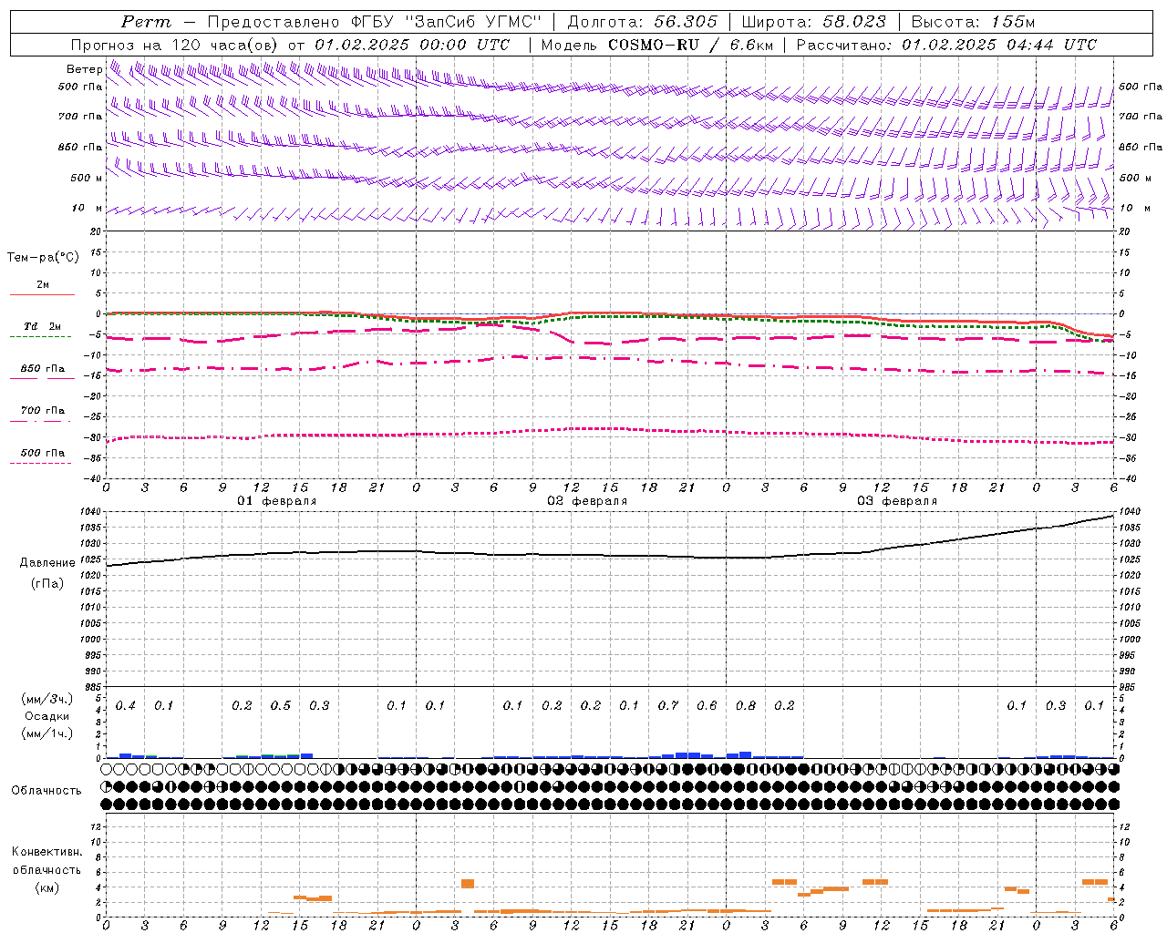Click the "01 февраля" date label
Viewport: 1167px width, 933px height.
277,501
